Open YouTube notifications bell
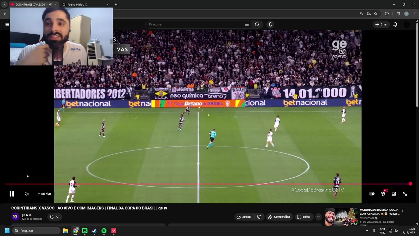Viewport: 419px width, 236px height. click(395, 24)
